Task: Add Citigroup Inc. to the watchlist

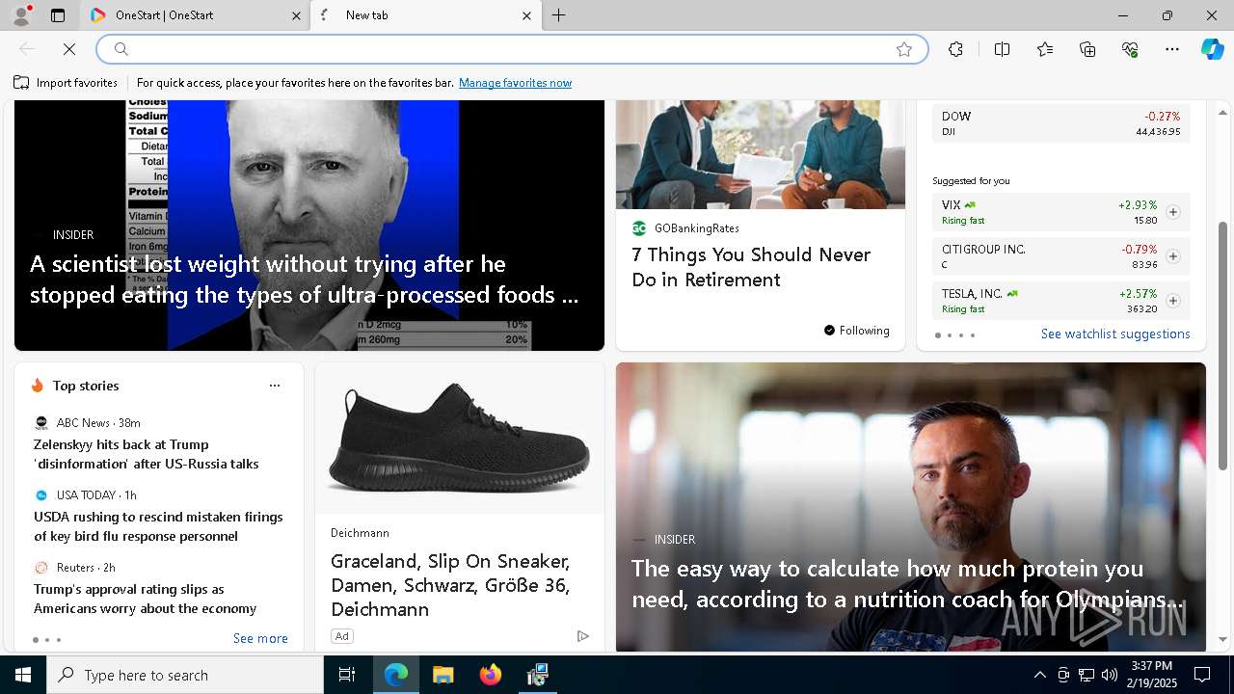Action: click(1173, 256)
